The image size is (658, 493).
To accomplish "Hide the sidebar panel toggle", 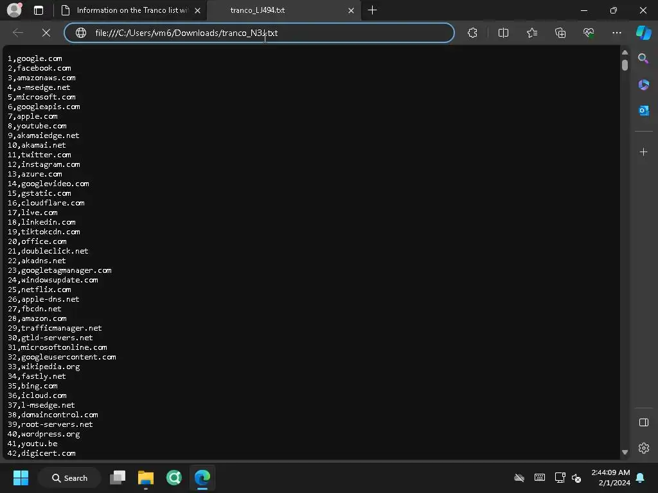I will click(643, 422).
